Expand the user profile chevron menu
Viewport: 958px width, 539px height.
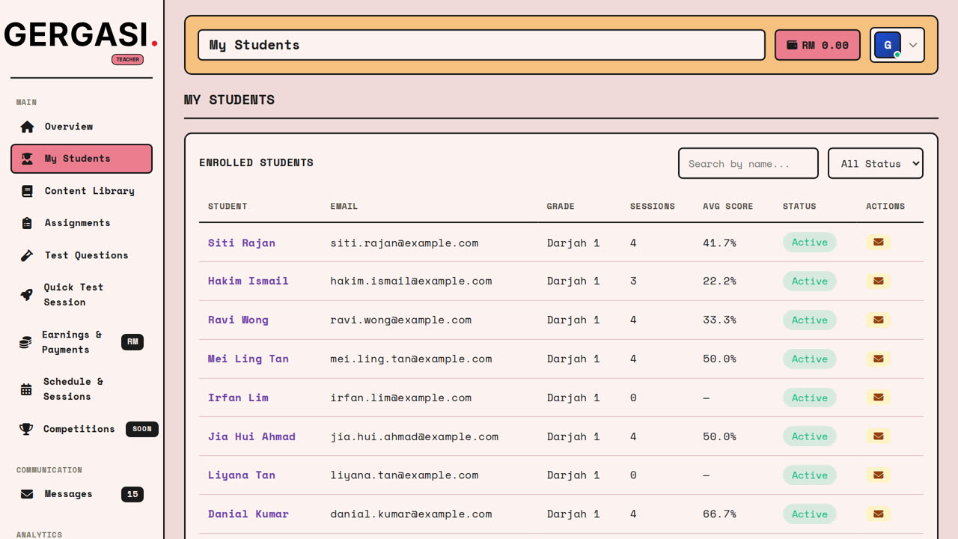click(x=913, y=45)
